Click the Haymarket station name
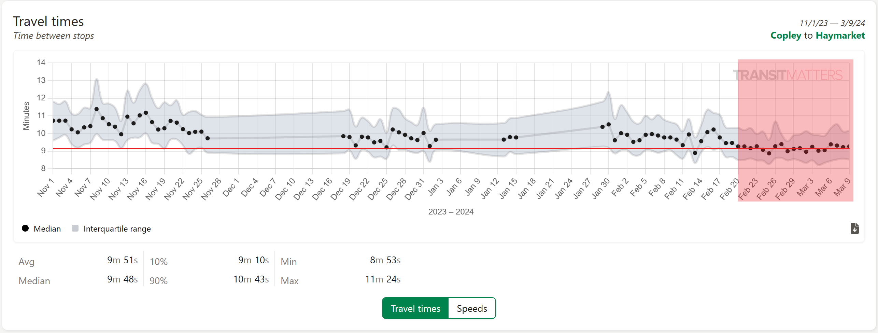 (x=840, y=36)
